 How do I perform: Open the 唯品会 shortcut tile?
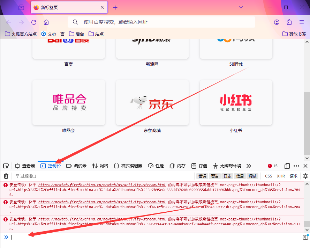[x=69, y=103]
